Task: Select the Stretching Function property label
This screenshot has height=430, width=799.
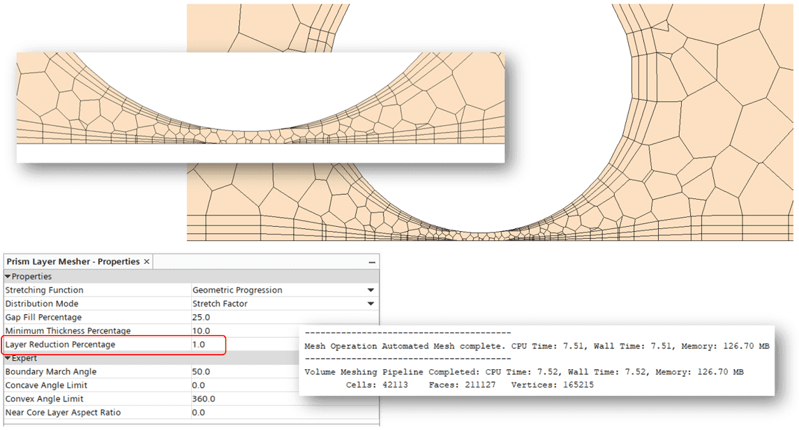Action: click(45, 290)
